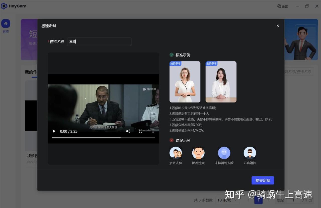
Task: Click the 五官遮挡 error example icon
Action: (x=250, y=153)
